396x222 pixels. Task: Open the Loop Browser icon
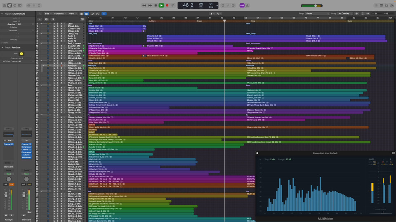tap(387, 5)
